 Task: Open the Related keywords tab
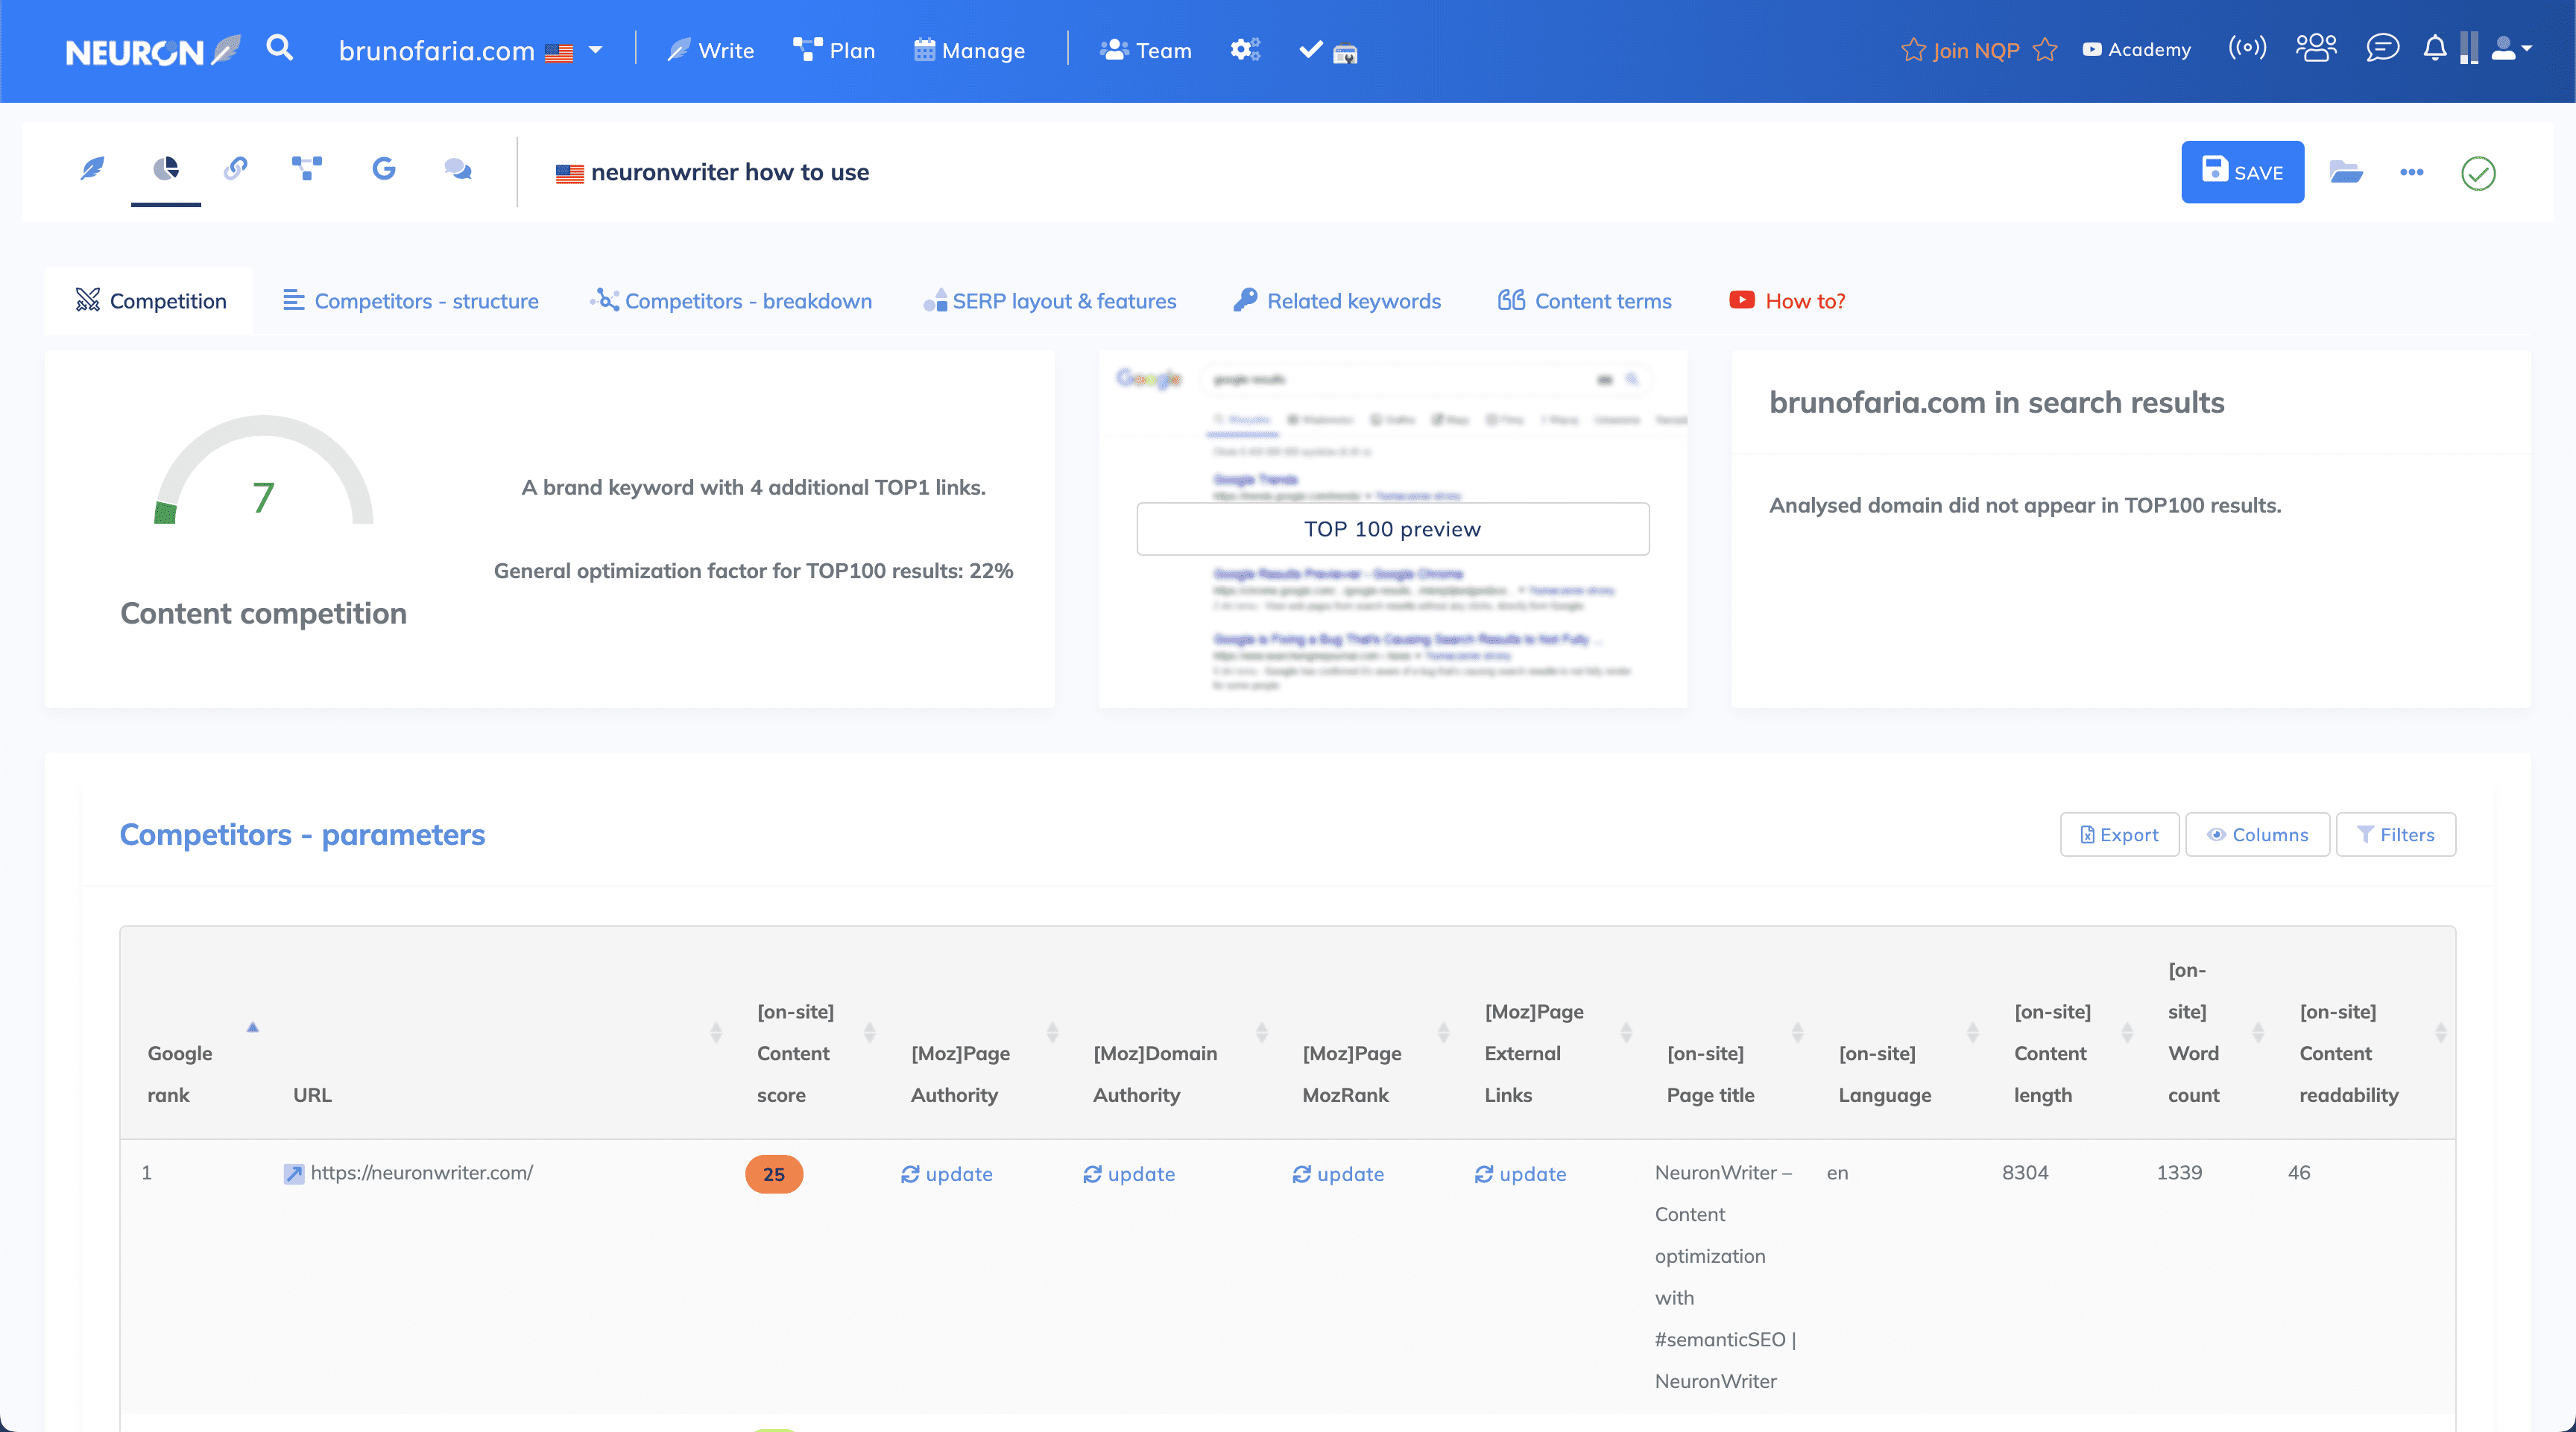tap(1337, 301)
